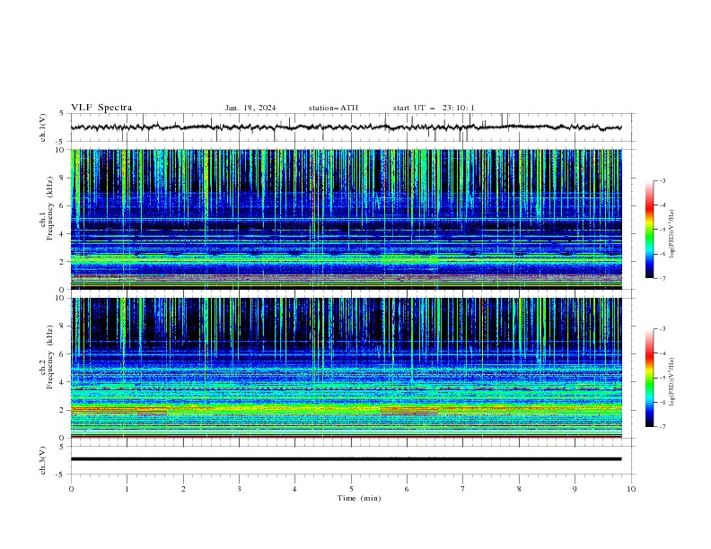
Task: Select the "ch.1 Frequency (kHz)" axis label
Action: [x=46, y=209]
